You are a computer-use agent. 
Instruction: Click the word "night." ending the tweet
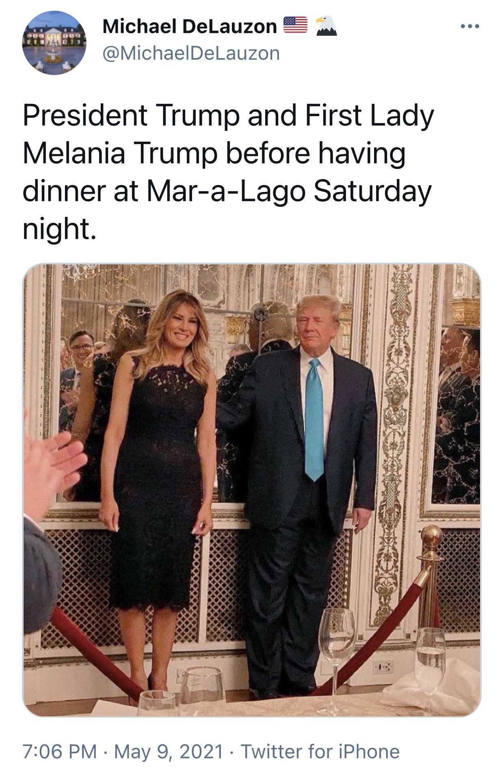coord(60,229)
